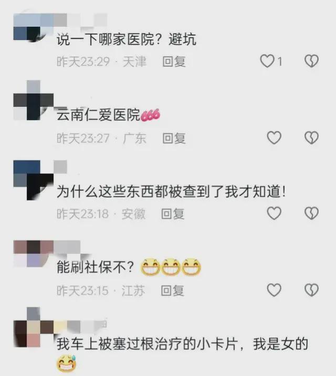Like the 安徽 comment from 23:18
Screen dimensions: 336x376
click(x=274, y=213)
